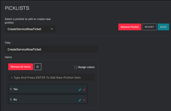Screen dimensions: 171x111
Task: Click the Title label
Action: [x=7, y=43]
